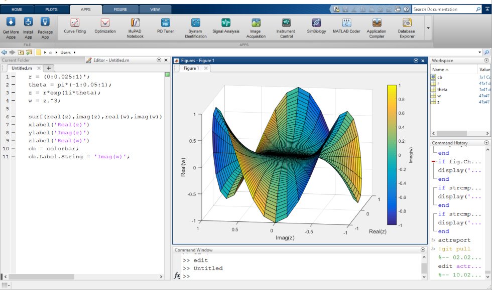Open address bar path history dropdown

(480, 52)
